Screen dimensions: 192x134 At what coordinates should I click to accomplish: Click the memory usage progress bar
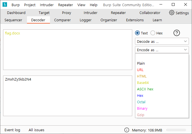tap(176, 130)
